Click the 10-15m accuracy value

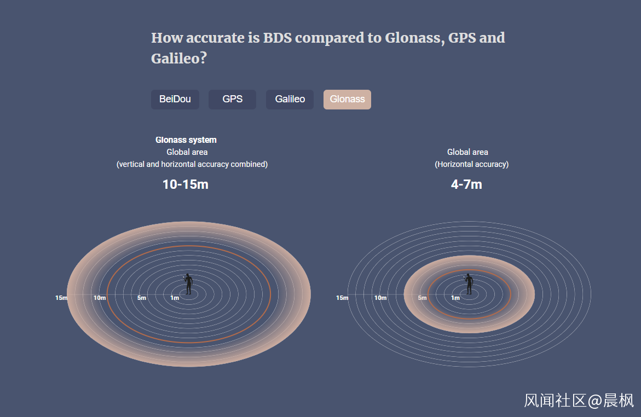(186, 184)
